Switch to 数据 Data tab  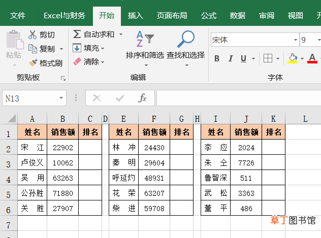pos(238,16)
